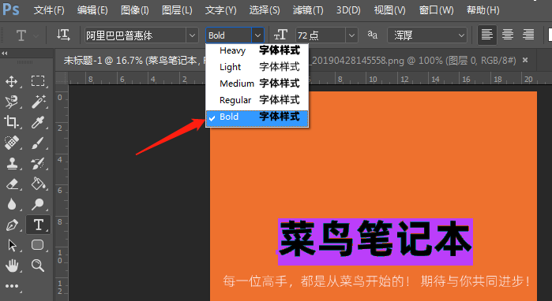This screenshot has width=552, height=301.
Task: Close the 20190428145558.png tab
Action: pyautogui.click(x=525, y=61)
